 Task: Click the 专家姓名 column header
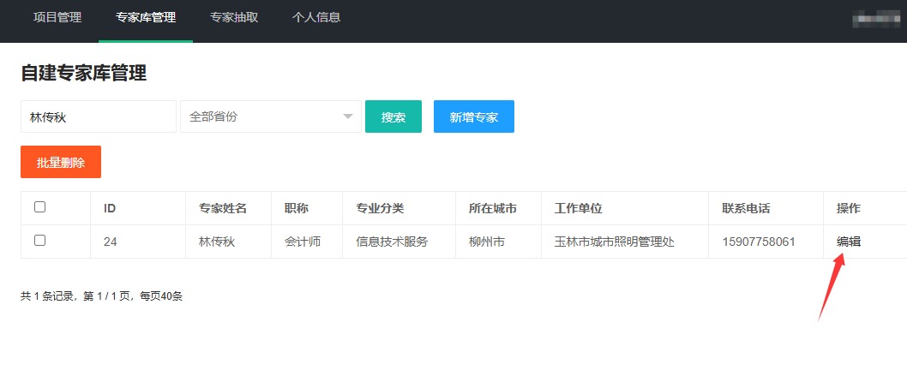[x=223, y=208]
